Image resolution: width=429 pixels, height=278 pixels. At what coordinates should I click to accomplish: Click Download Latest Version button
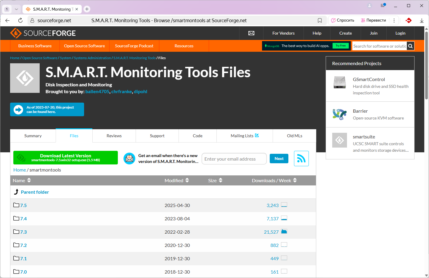65,158
